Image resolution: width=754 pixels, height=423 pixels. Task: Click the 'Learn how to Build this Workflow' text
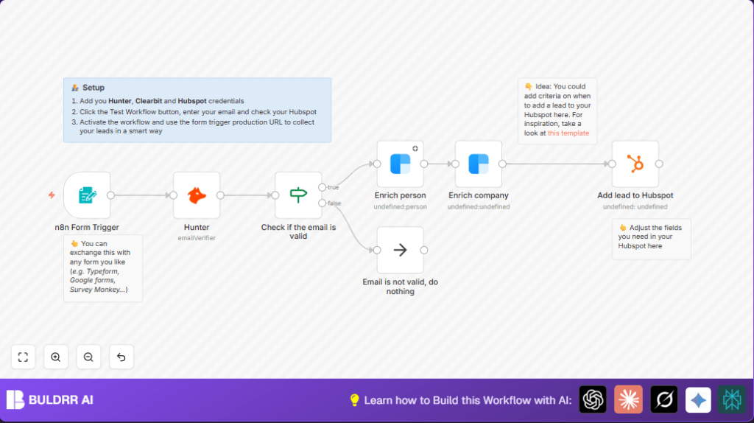coord(468,400)
